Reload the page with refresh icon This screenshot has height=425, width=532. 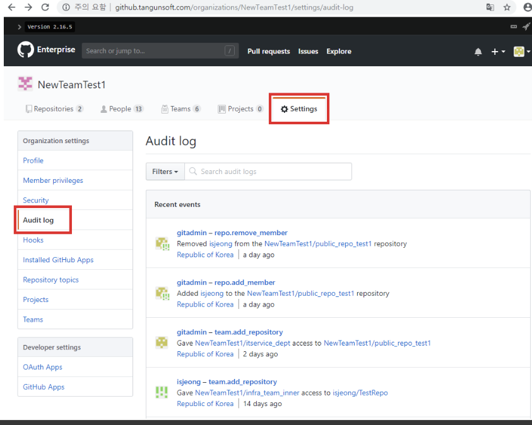pos(45,7)
